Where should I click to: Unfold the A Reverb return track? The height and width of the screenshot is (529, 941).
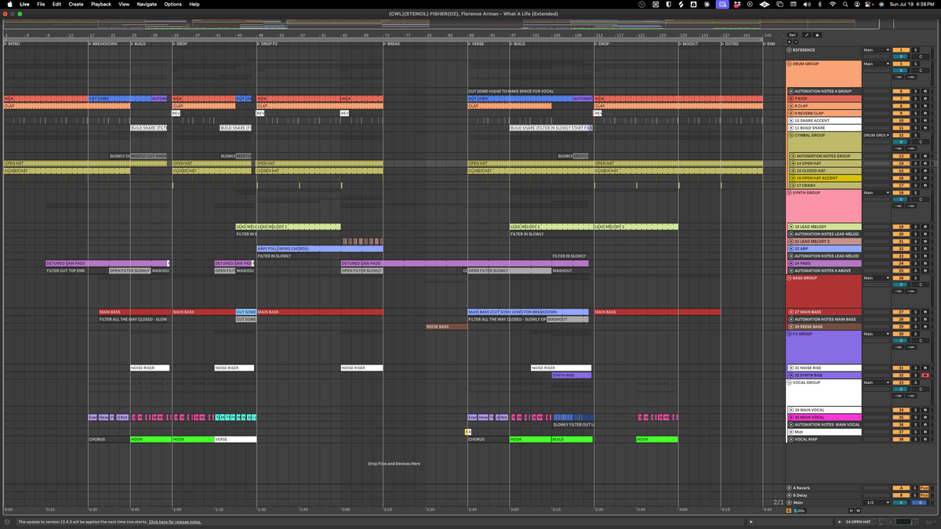click(x=790, y=488)
